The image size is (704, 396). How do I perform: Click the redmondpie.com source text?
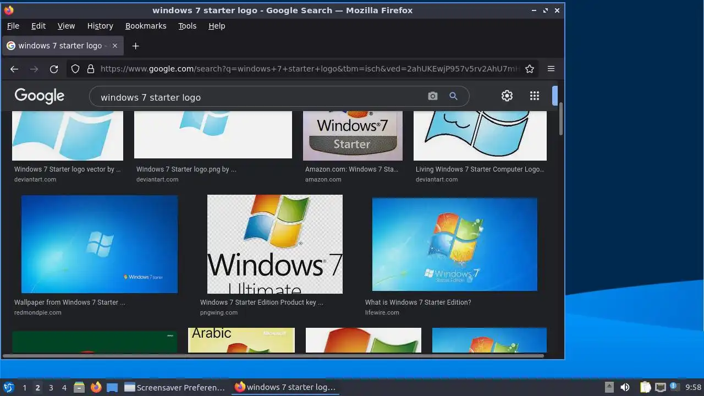[38, 312]
